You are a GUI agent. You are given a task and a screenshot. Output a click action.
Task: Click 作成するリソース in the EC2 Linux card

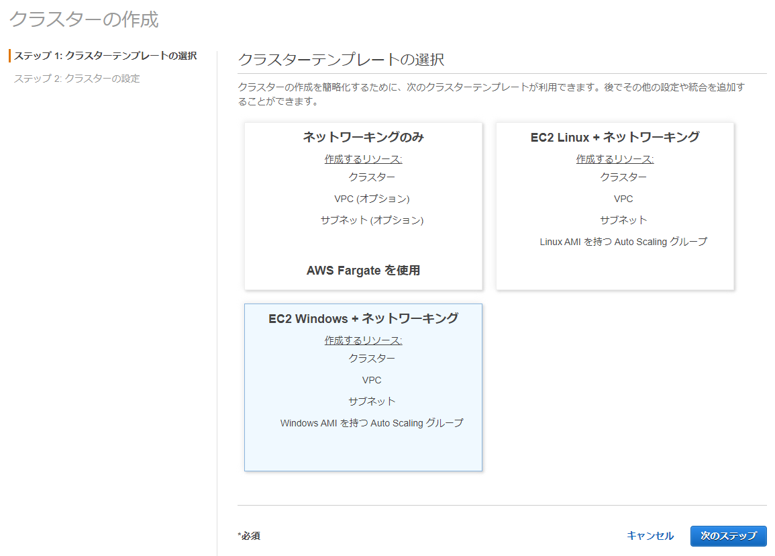pyautogui.click(x=615, y=159)
